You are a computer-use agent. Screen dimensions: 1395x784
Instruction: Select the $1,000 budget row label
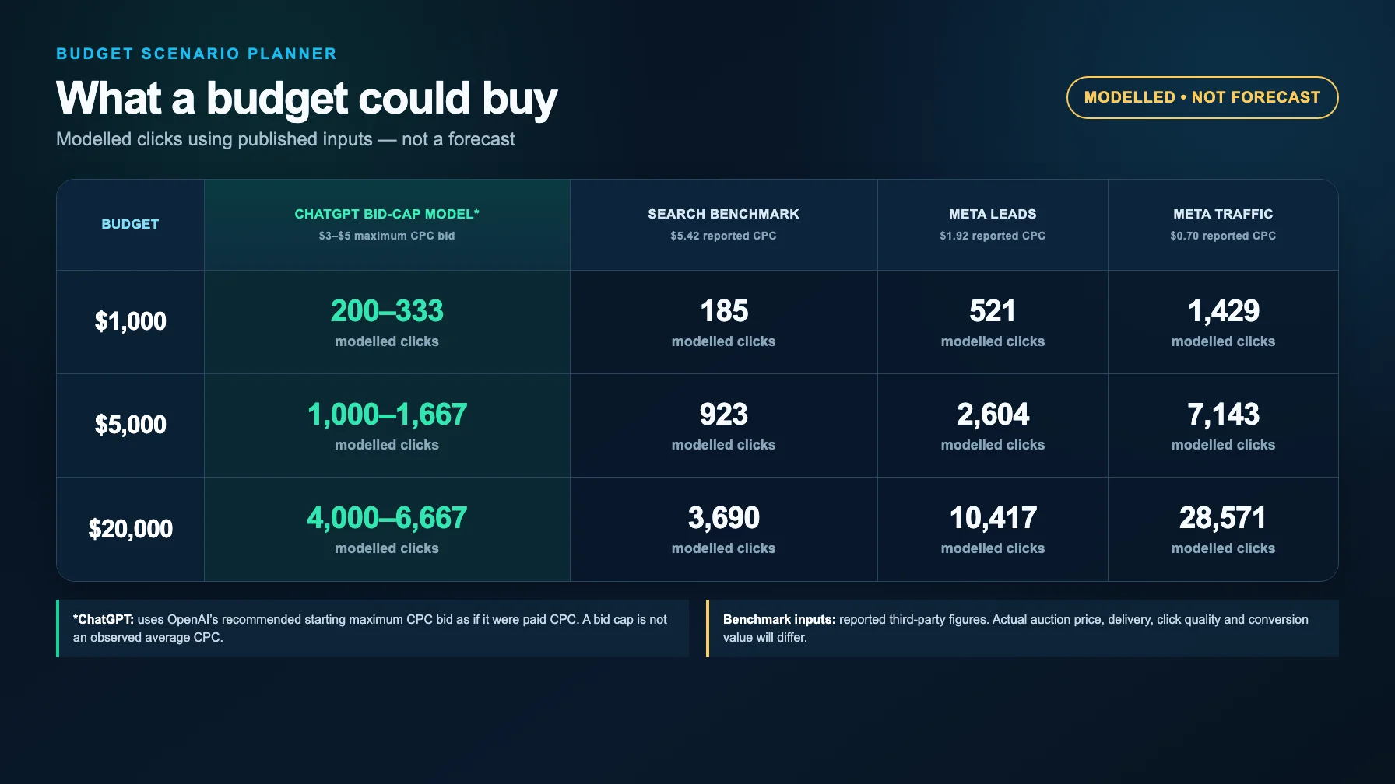pyautogui.click(x=130, y=321)
